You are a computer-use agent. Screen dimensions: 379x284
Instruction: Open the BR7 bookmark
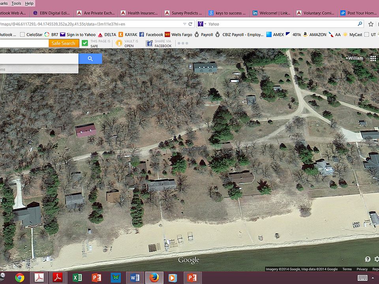(51, 35)
